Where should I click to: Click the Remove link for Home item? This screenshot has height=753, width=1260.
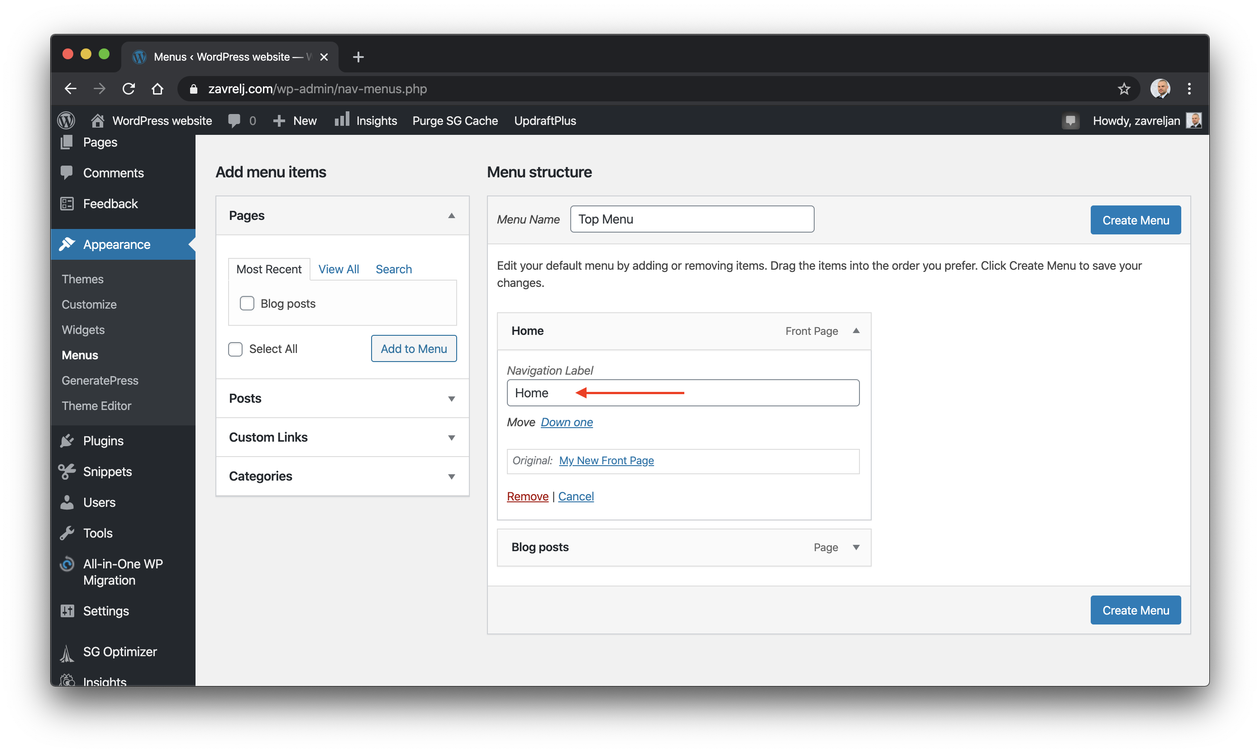tap(527, 496)
